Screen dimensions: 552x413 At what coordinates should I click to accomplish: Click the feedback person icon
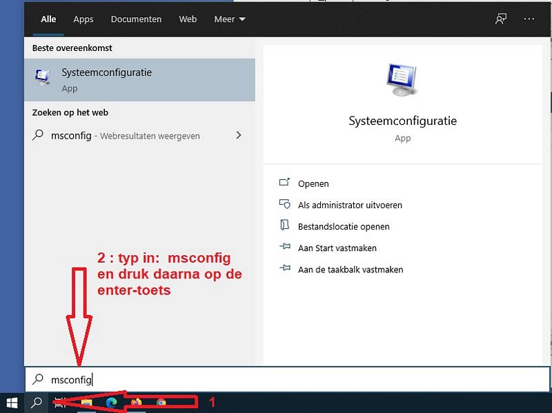pyautogui.click(x=501, y=19)
